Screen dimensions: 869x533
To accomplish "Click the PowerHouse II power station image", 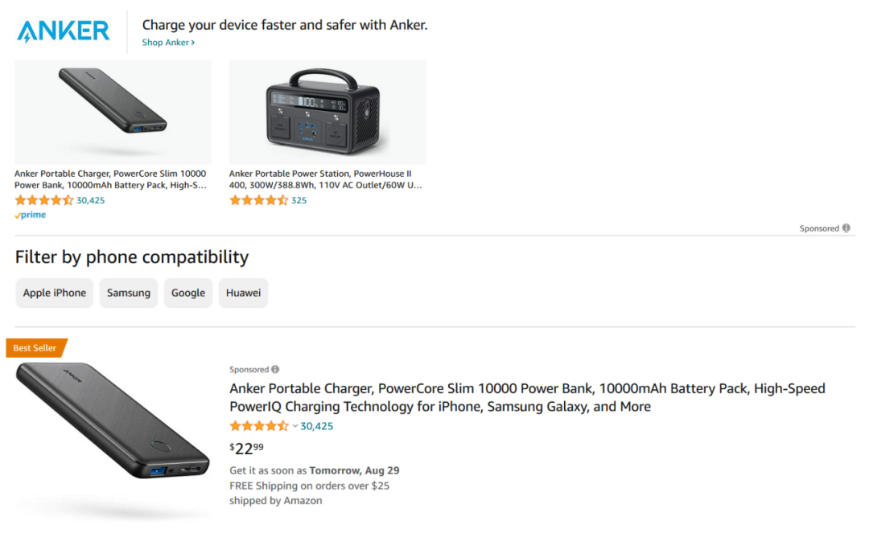I will 327,113.
